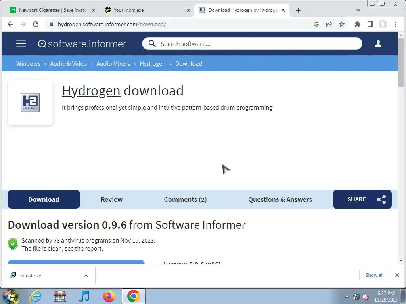Open the Comments (2) tab
406x304 pixels.
[185, 199]
